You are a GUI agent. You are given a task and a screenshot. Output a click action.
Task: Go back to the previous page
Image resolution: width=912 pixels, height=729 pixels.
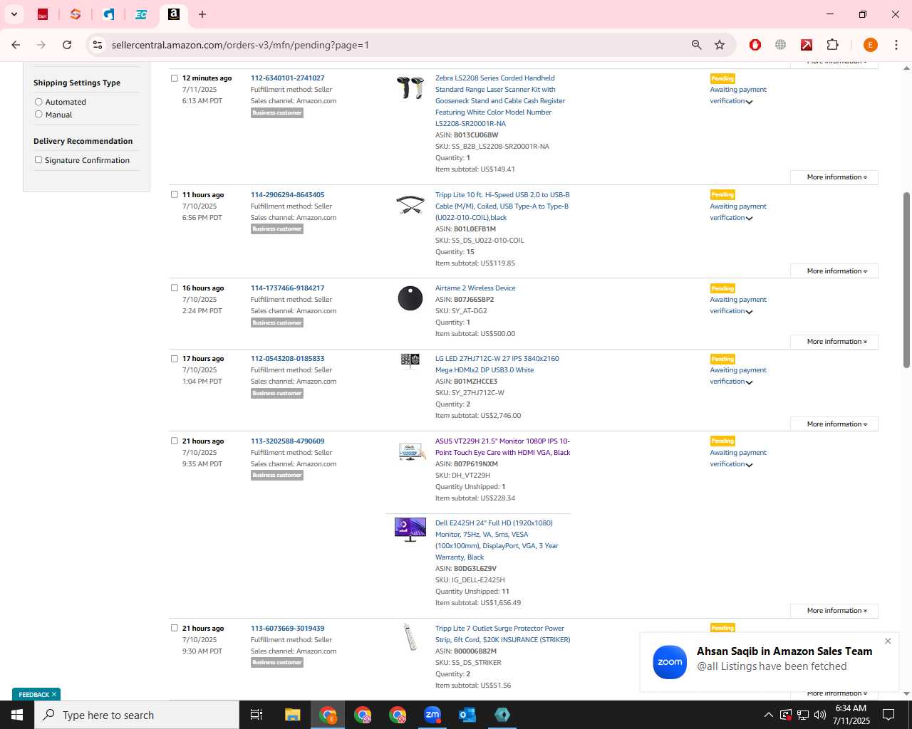[x=16, y=45]
